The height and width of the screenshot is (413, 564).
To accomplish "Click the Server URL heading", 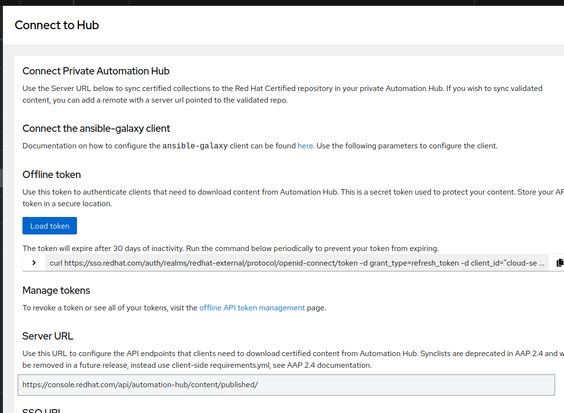I will click(x=48, y=336).
